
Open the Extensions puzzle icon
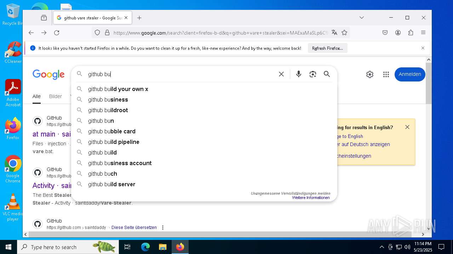[411, 32]
